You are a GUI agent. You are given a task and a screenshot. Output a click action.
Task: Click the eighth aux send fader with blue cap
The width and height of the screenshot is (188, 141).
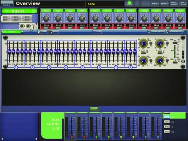point(158,136)
